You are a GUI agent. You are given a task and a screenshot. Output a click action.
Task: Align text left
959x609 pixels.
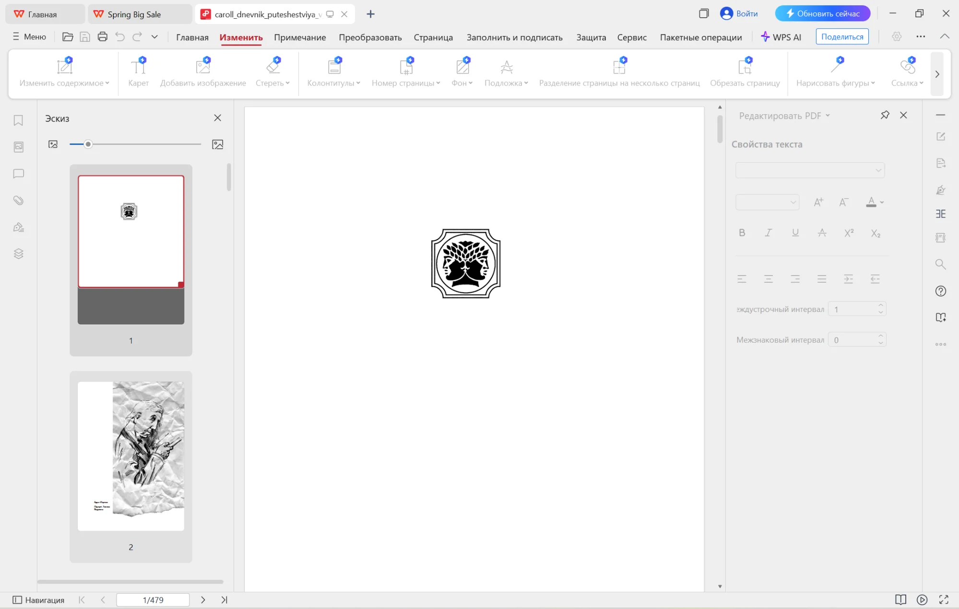point(742,279)
